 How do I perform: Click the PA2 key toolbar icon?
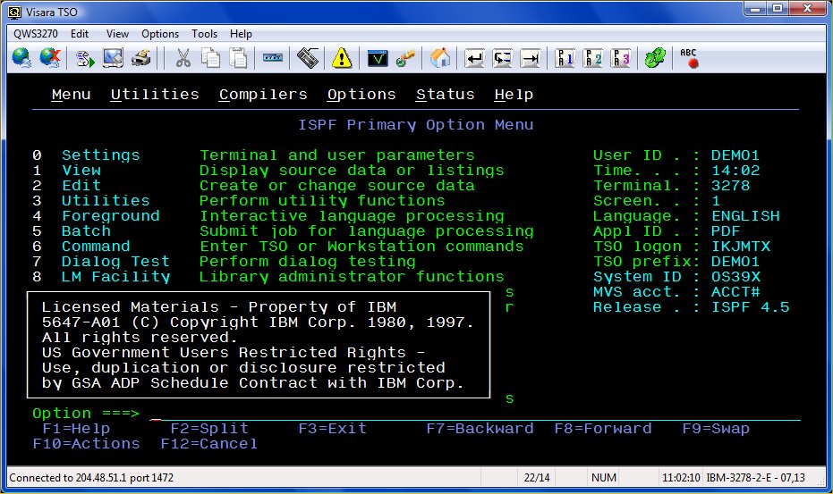(592, 58)
